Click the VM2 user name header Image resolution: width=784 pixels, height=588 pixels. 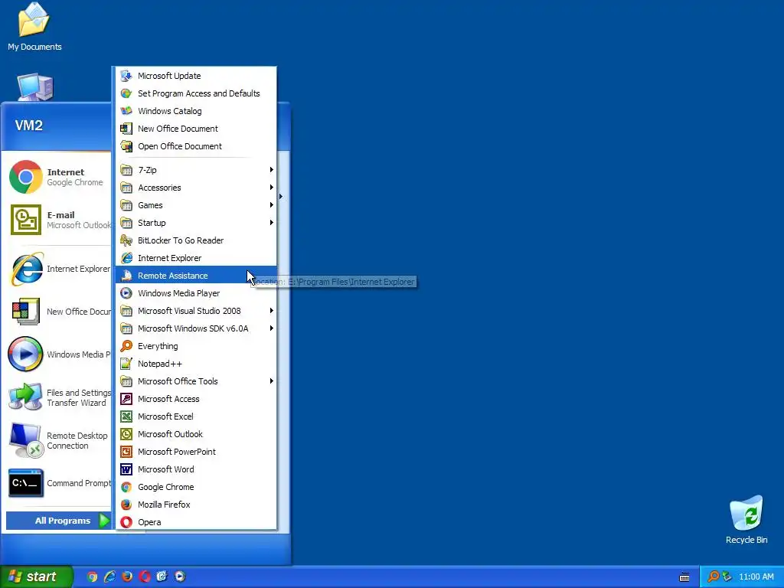tap(29, 125)
